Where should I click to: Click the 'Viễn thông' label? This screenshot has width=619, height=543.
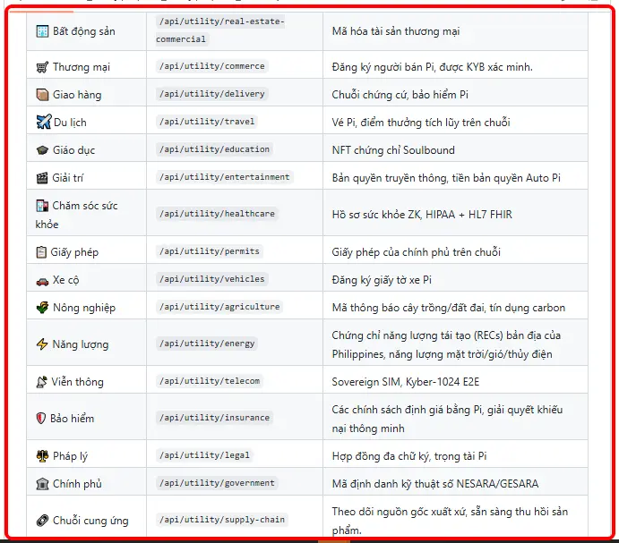pos(77,382)
